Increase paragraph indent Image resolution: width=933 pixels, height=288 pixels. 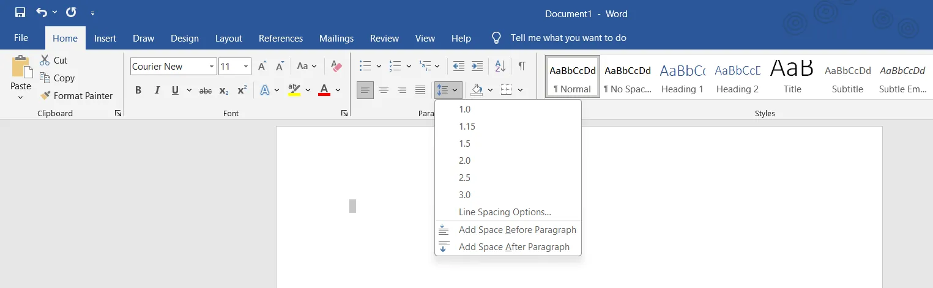(477, 66)
